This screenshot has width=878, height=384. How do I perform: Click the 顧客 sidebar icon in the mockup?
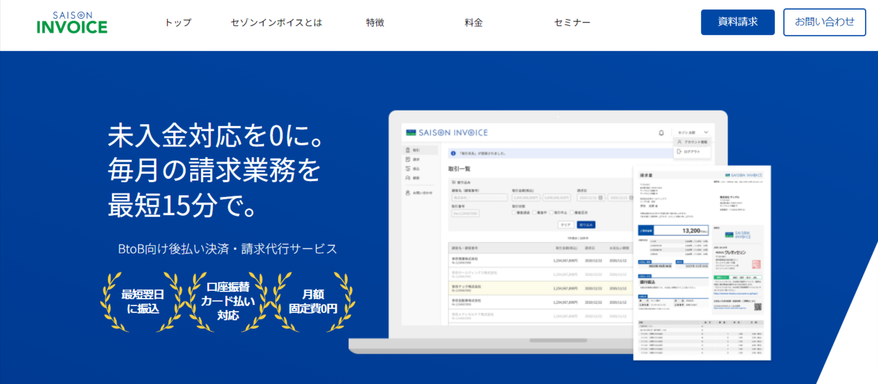408,178
